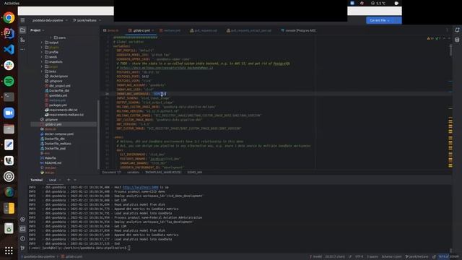This screenshot has height=260, width=462.
Task: Click the Terminal panel title
Action: point(37,180)
